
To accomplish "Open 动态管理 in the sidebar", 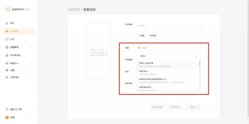I will click(19, 31).
